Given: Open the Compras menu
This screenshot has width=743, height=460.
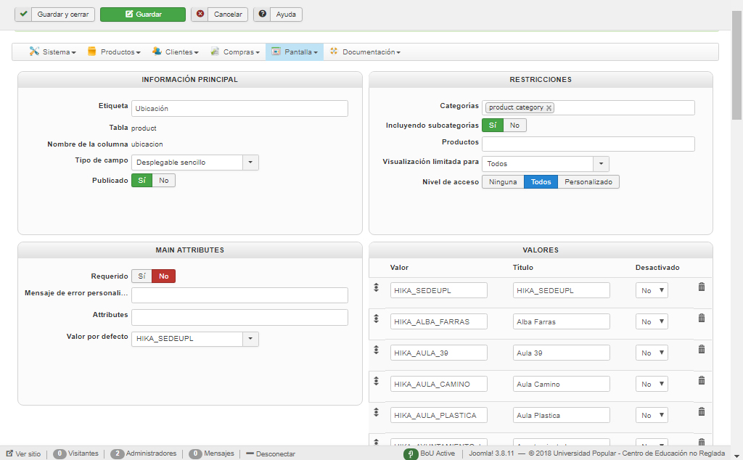Looking at the screenshot, I should pyautogui.click(x=235, y=52).
